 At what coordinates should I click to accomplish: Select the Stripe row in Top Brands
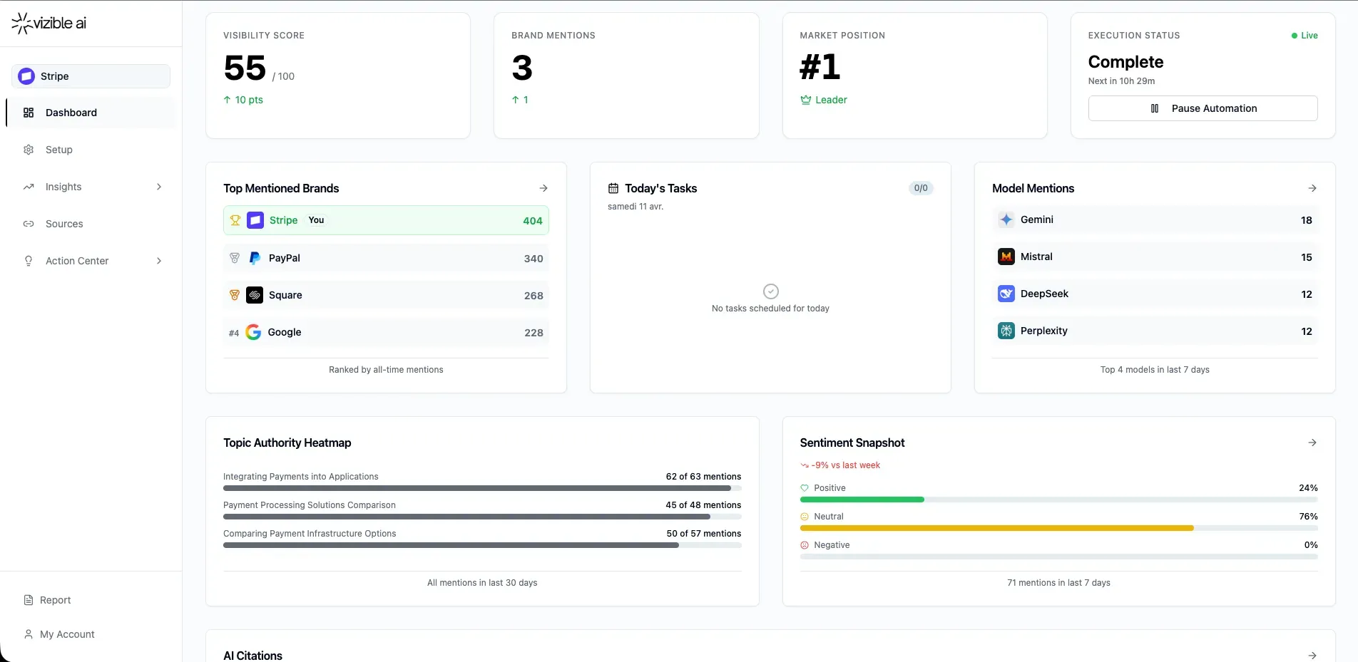click(x=386, y=221)
